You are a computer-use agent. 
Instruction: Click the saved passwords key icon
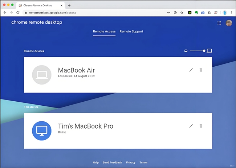click(x=169, y=12)
